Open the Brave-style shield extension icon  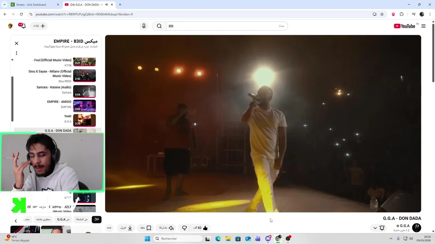tap(393, 14)
